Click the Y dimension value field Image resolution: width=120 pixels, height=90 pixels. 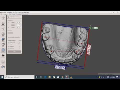[13, 25]
